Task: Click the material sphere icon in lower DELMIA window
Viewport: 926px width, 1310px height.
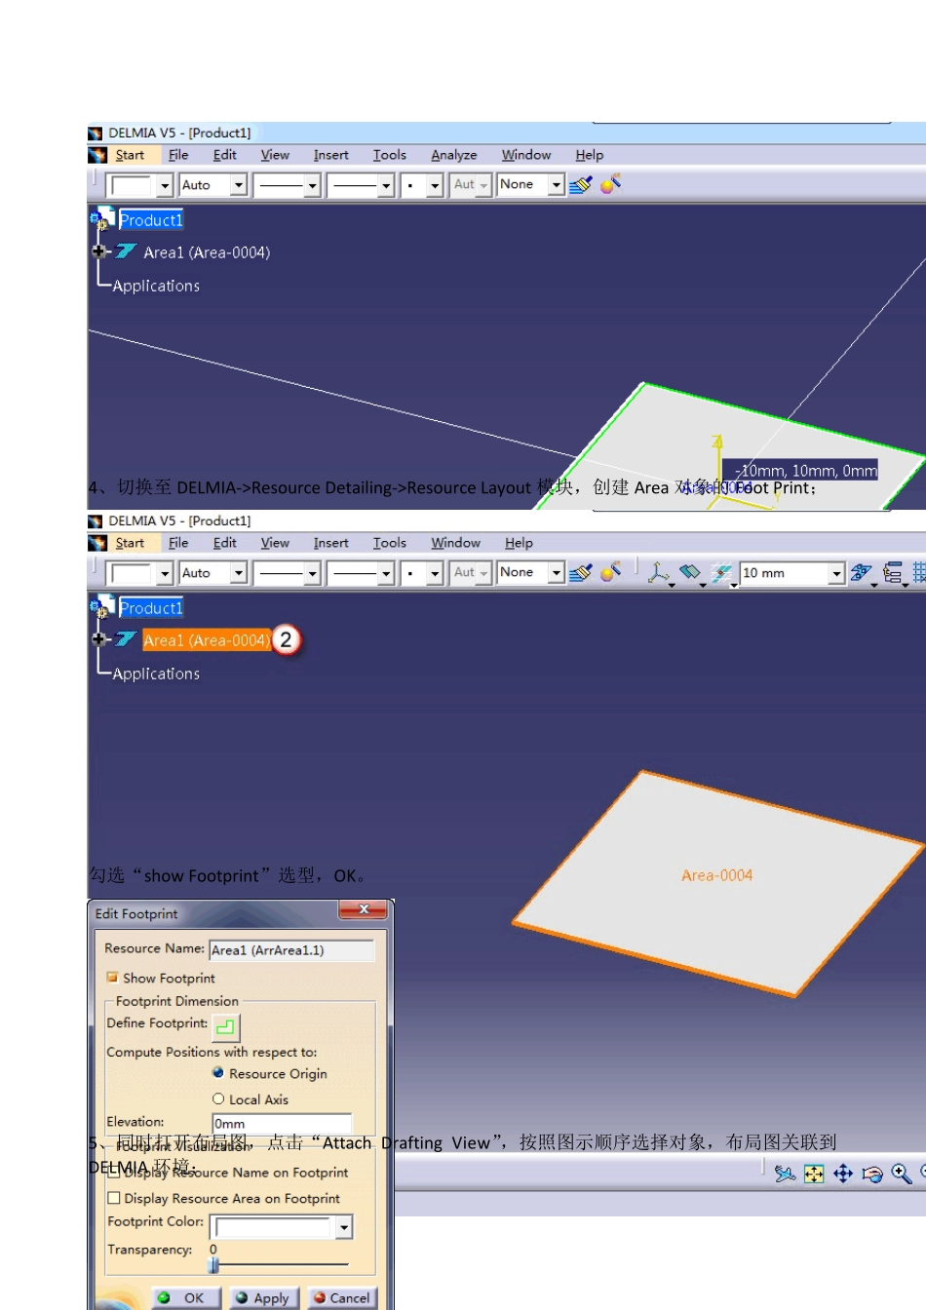Action: 611,571
